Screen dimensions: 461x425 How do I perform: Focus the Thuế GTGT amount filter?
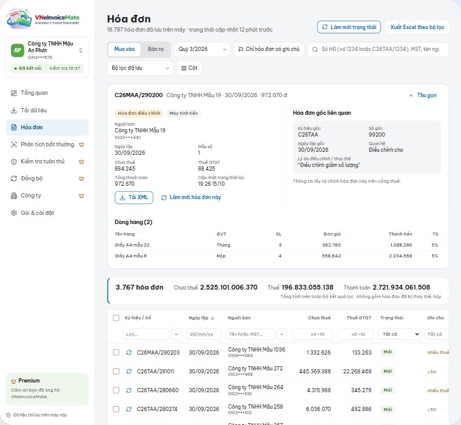355,335
